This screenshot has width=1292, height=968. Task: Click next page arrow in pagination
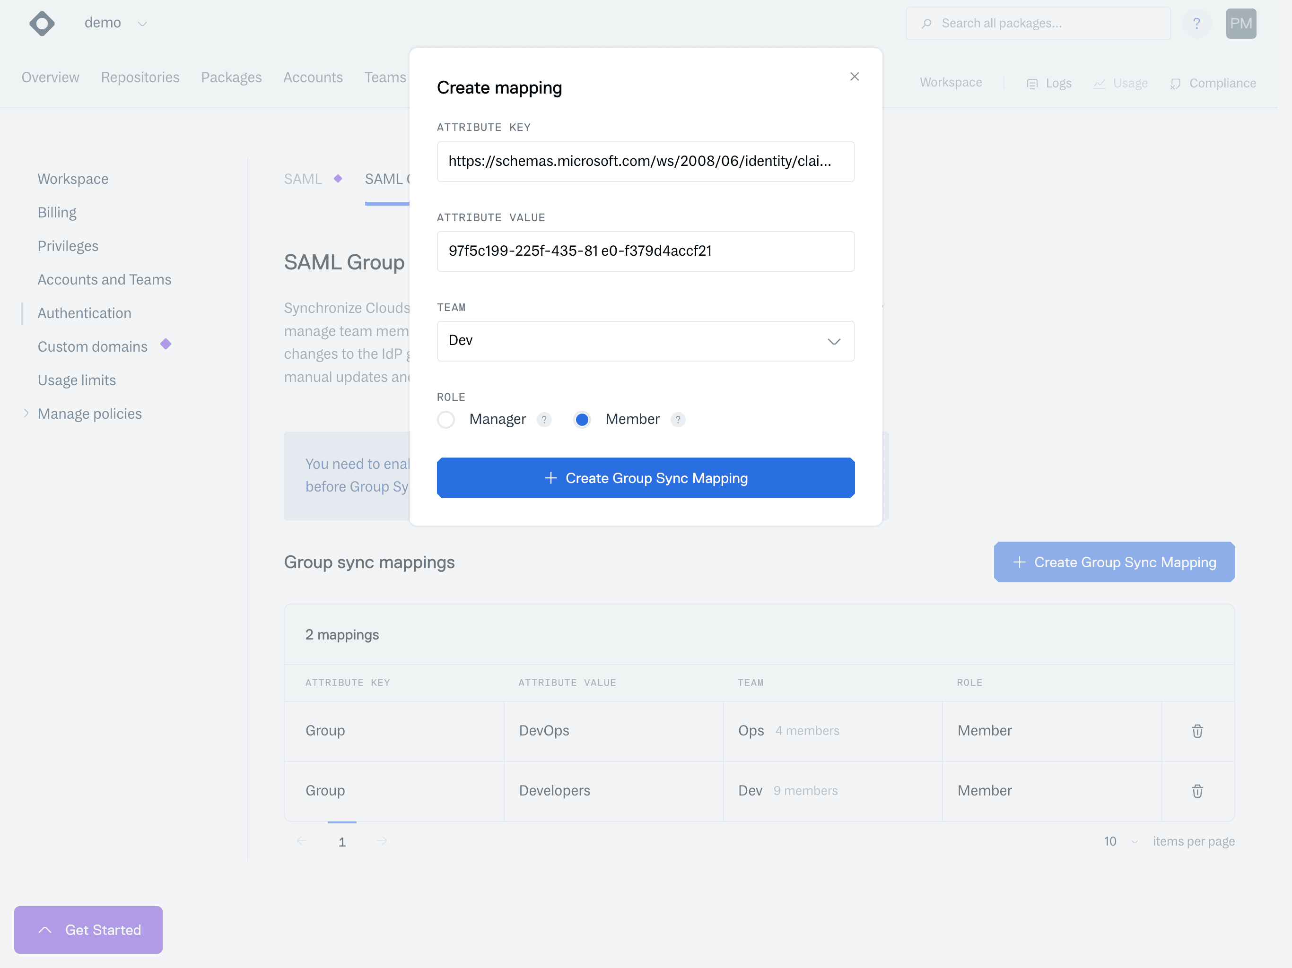(382, 841)
